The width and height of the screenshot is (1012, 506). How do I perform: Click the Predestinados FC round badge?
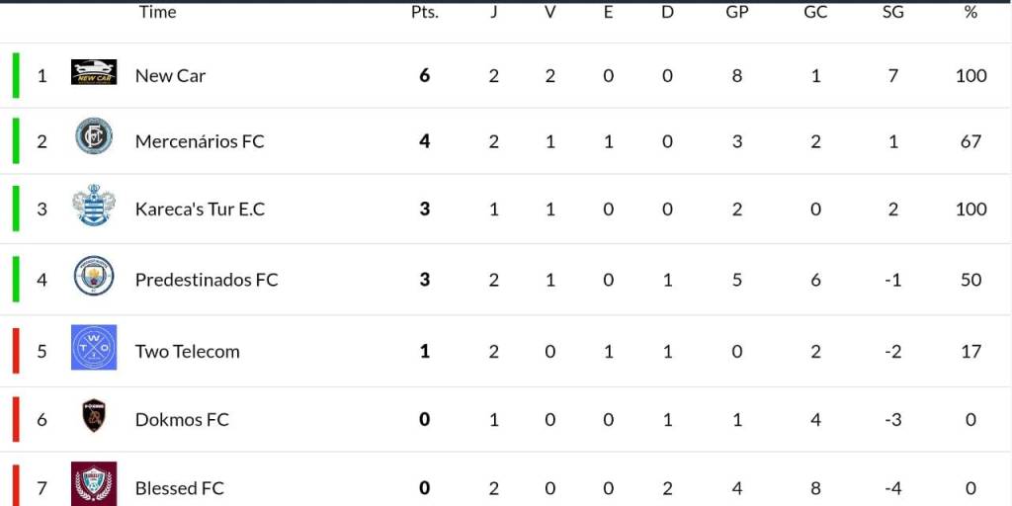[x=94, y=276]
